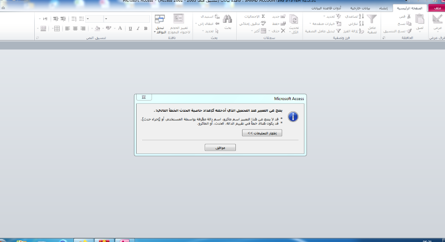Switch to External Data (بيانات خارجية) tab
The height and width of the screenshot is (242, 445).
pyautogui.click(x=360, y=8)
